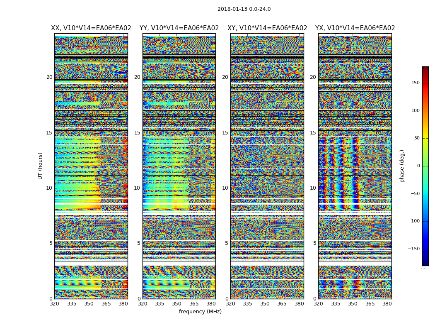Click the colorbar tick label 150
This screenshot has width=435, height=332.
tap(415, 83)
